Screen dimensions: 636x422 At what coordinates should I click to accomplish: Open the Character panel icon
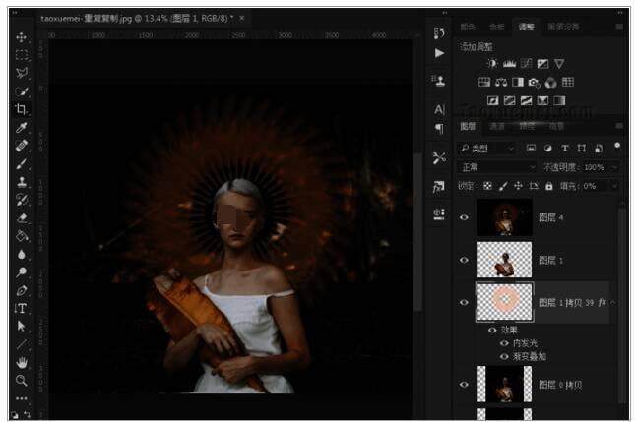(439, 109)
